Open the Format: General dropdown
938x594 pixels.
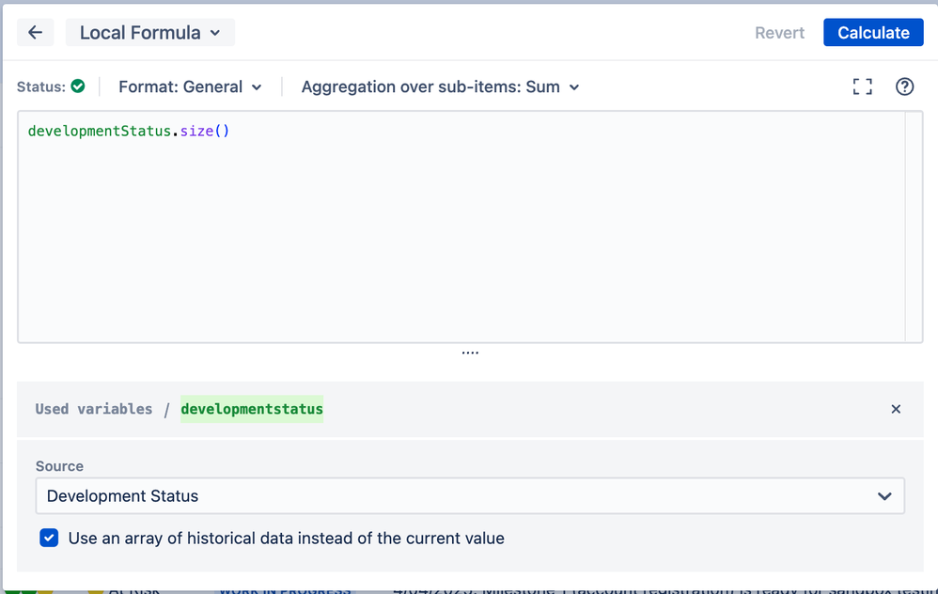[x=190, y=86]
